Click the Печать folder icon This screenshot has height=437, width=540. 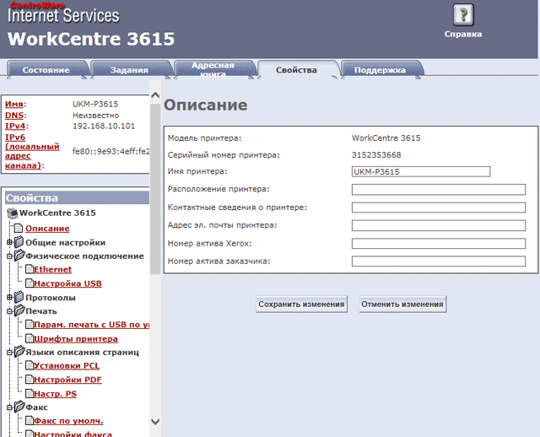(19, 310)
